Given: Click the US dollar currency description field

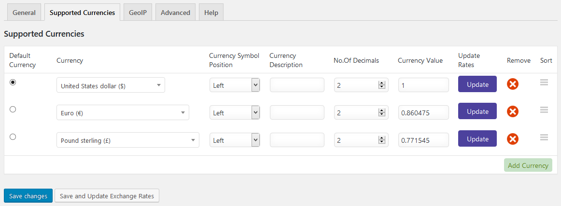Looking at the screenshot, I should [297, 85].
